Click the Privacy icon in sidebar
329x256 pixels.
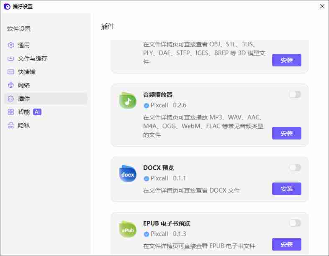tap(11, 125)
